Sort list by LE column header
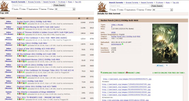This screenshot has width=189, height=101. (87, 18)
